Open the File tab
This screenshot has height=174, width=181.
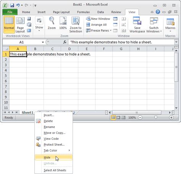pyautogui.click(x=10, y=12)
